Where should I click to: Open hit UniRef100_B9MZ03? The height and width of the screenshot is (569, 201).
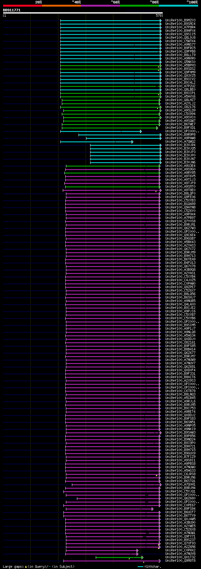(180, 20)
